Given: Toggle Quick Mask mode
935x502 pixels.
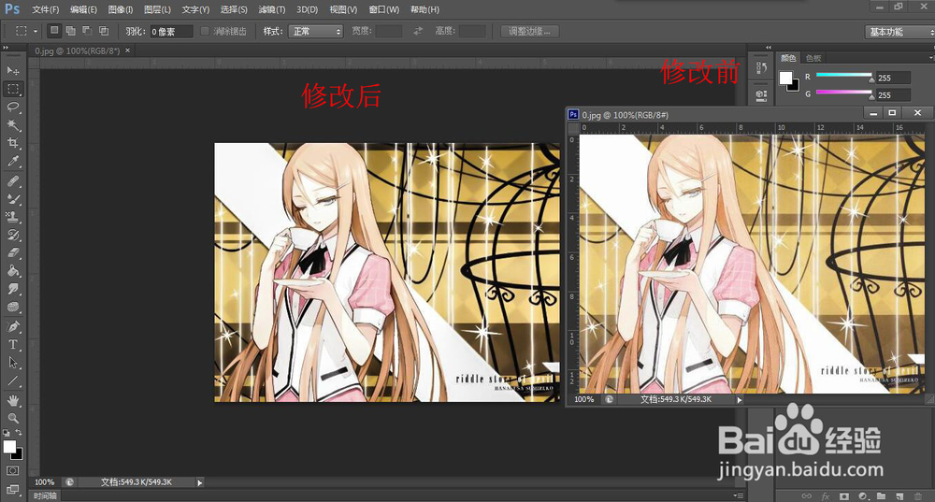Looking at the screenshot, I should [13, 471].
